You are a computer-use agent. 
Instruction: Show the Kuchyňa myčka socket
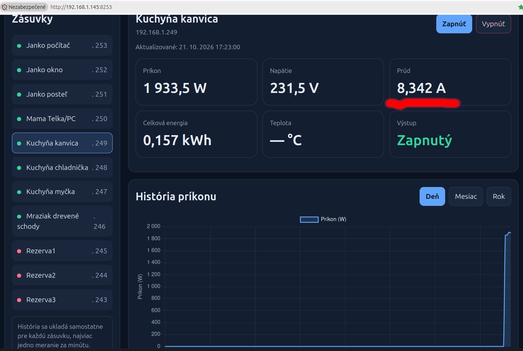62,192
